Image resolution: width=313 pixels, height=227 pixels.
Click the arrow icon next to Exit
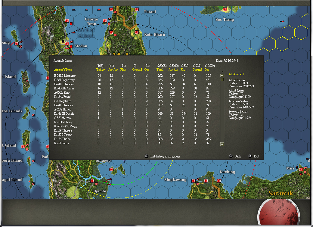click(250, 156)
